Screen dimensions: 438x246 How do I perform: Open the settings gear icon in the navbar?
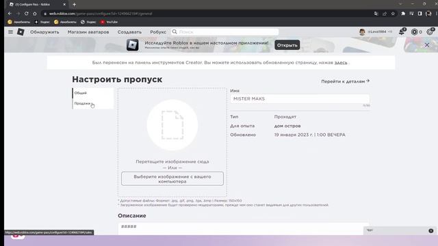pyautogui.click(x=430, y=32)
